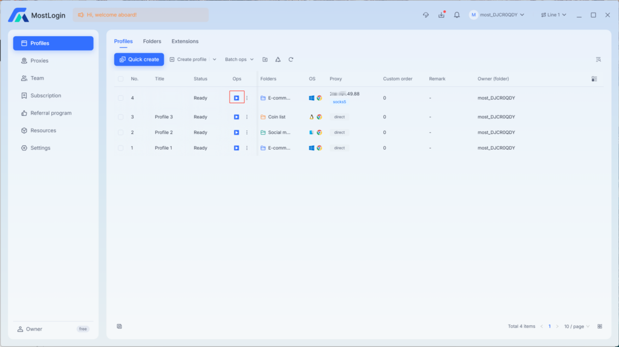Open the column settings icon in header
Image resolution: width=619 pixels, height=347 pixels.
tap(594, 79)
